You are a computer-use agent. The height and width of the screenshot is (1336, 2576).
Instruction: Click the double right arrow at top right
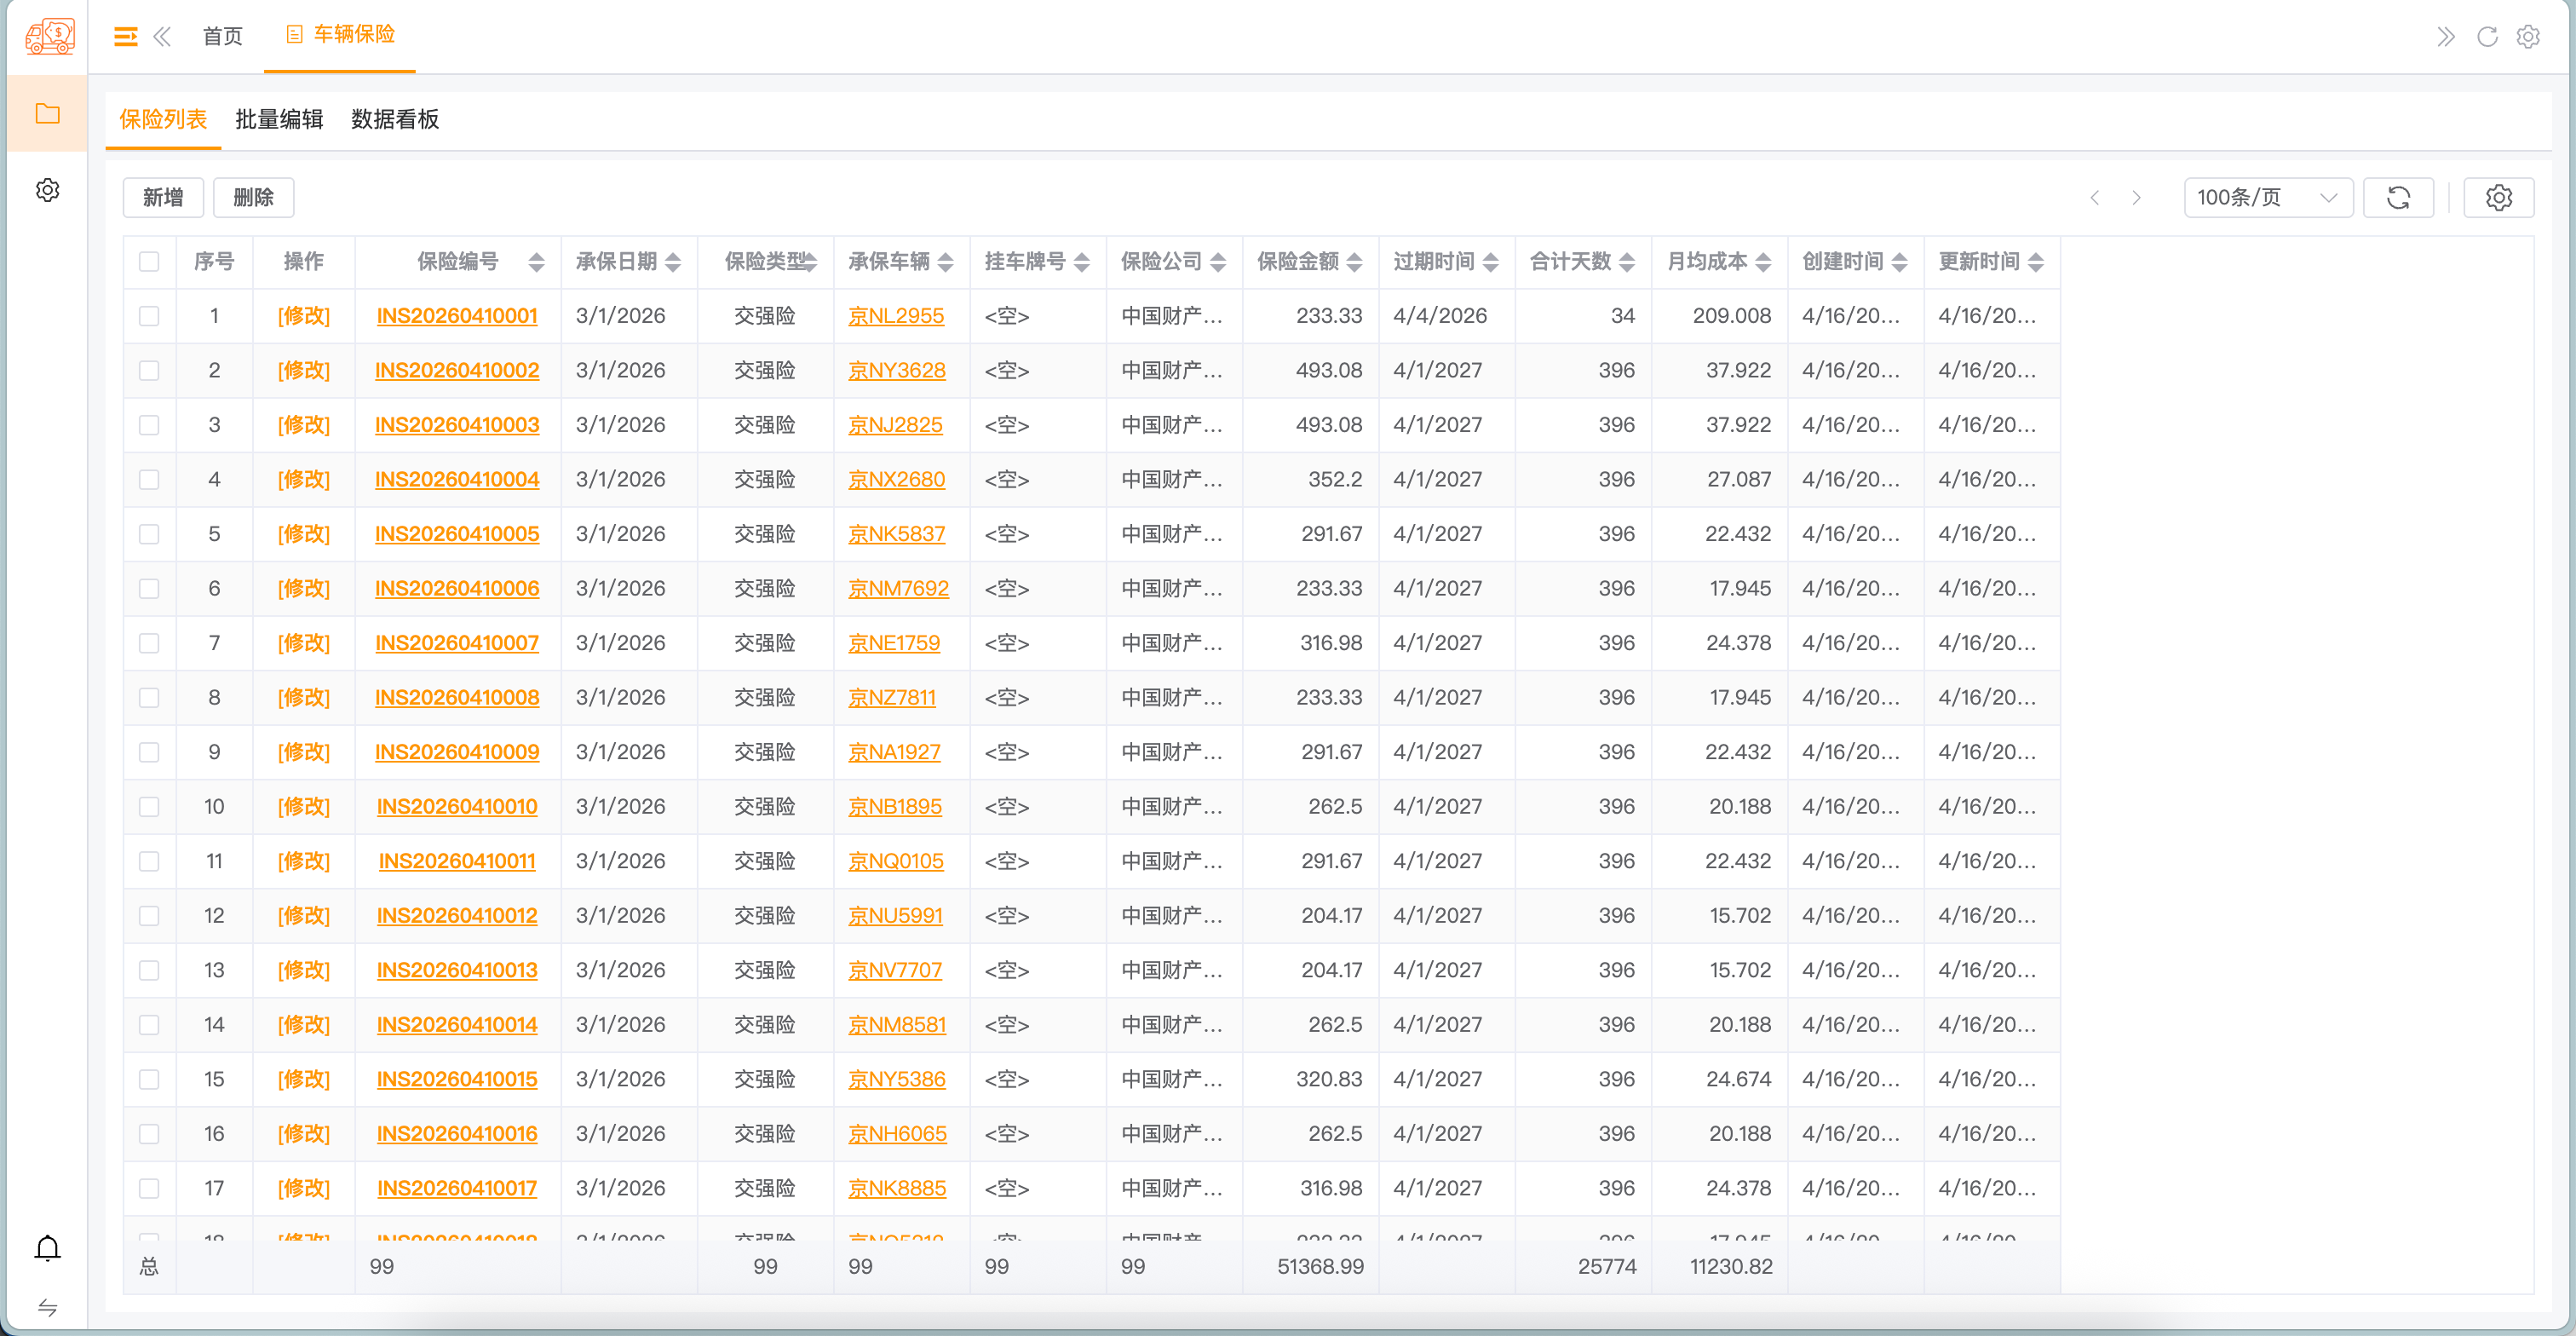click(2445, 37)
